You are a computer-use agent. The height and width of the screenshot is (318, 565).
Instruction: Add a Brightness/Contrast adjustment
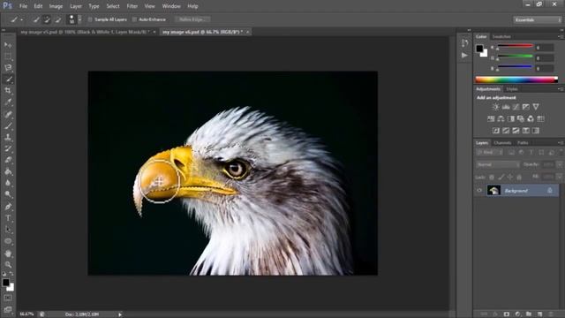click(x=496, y=107)
